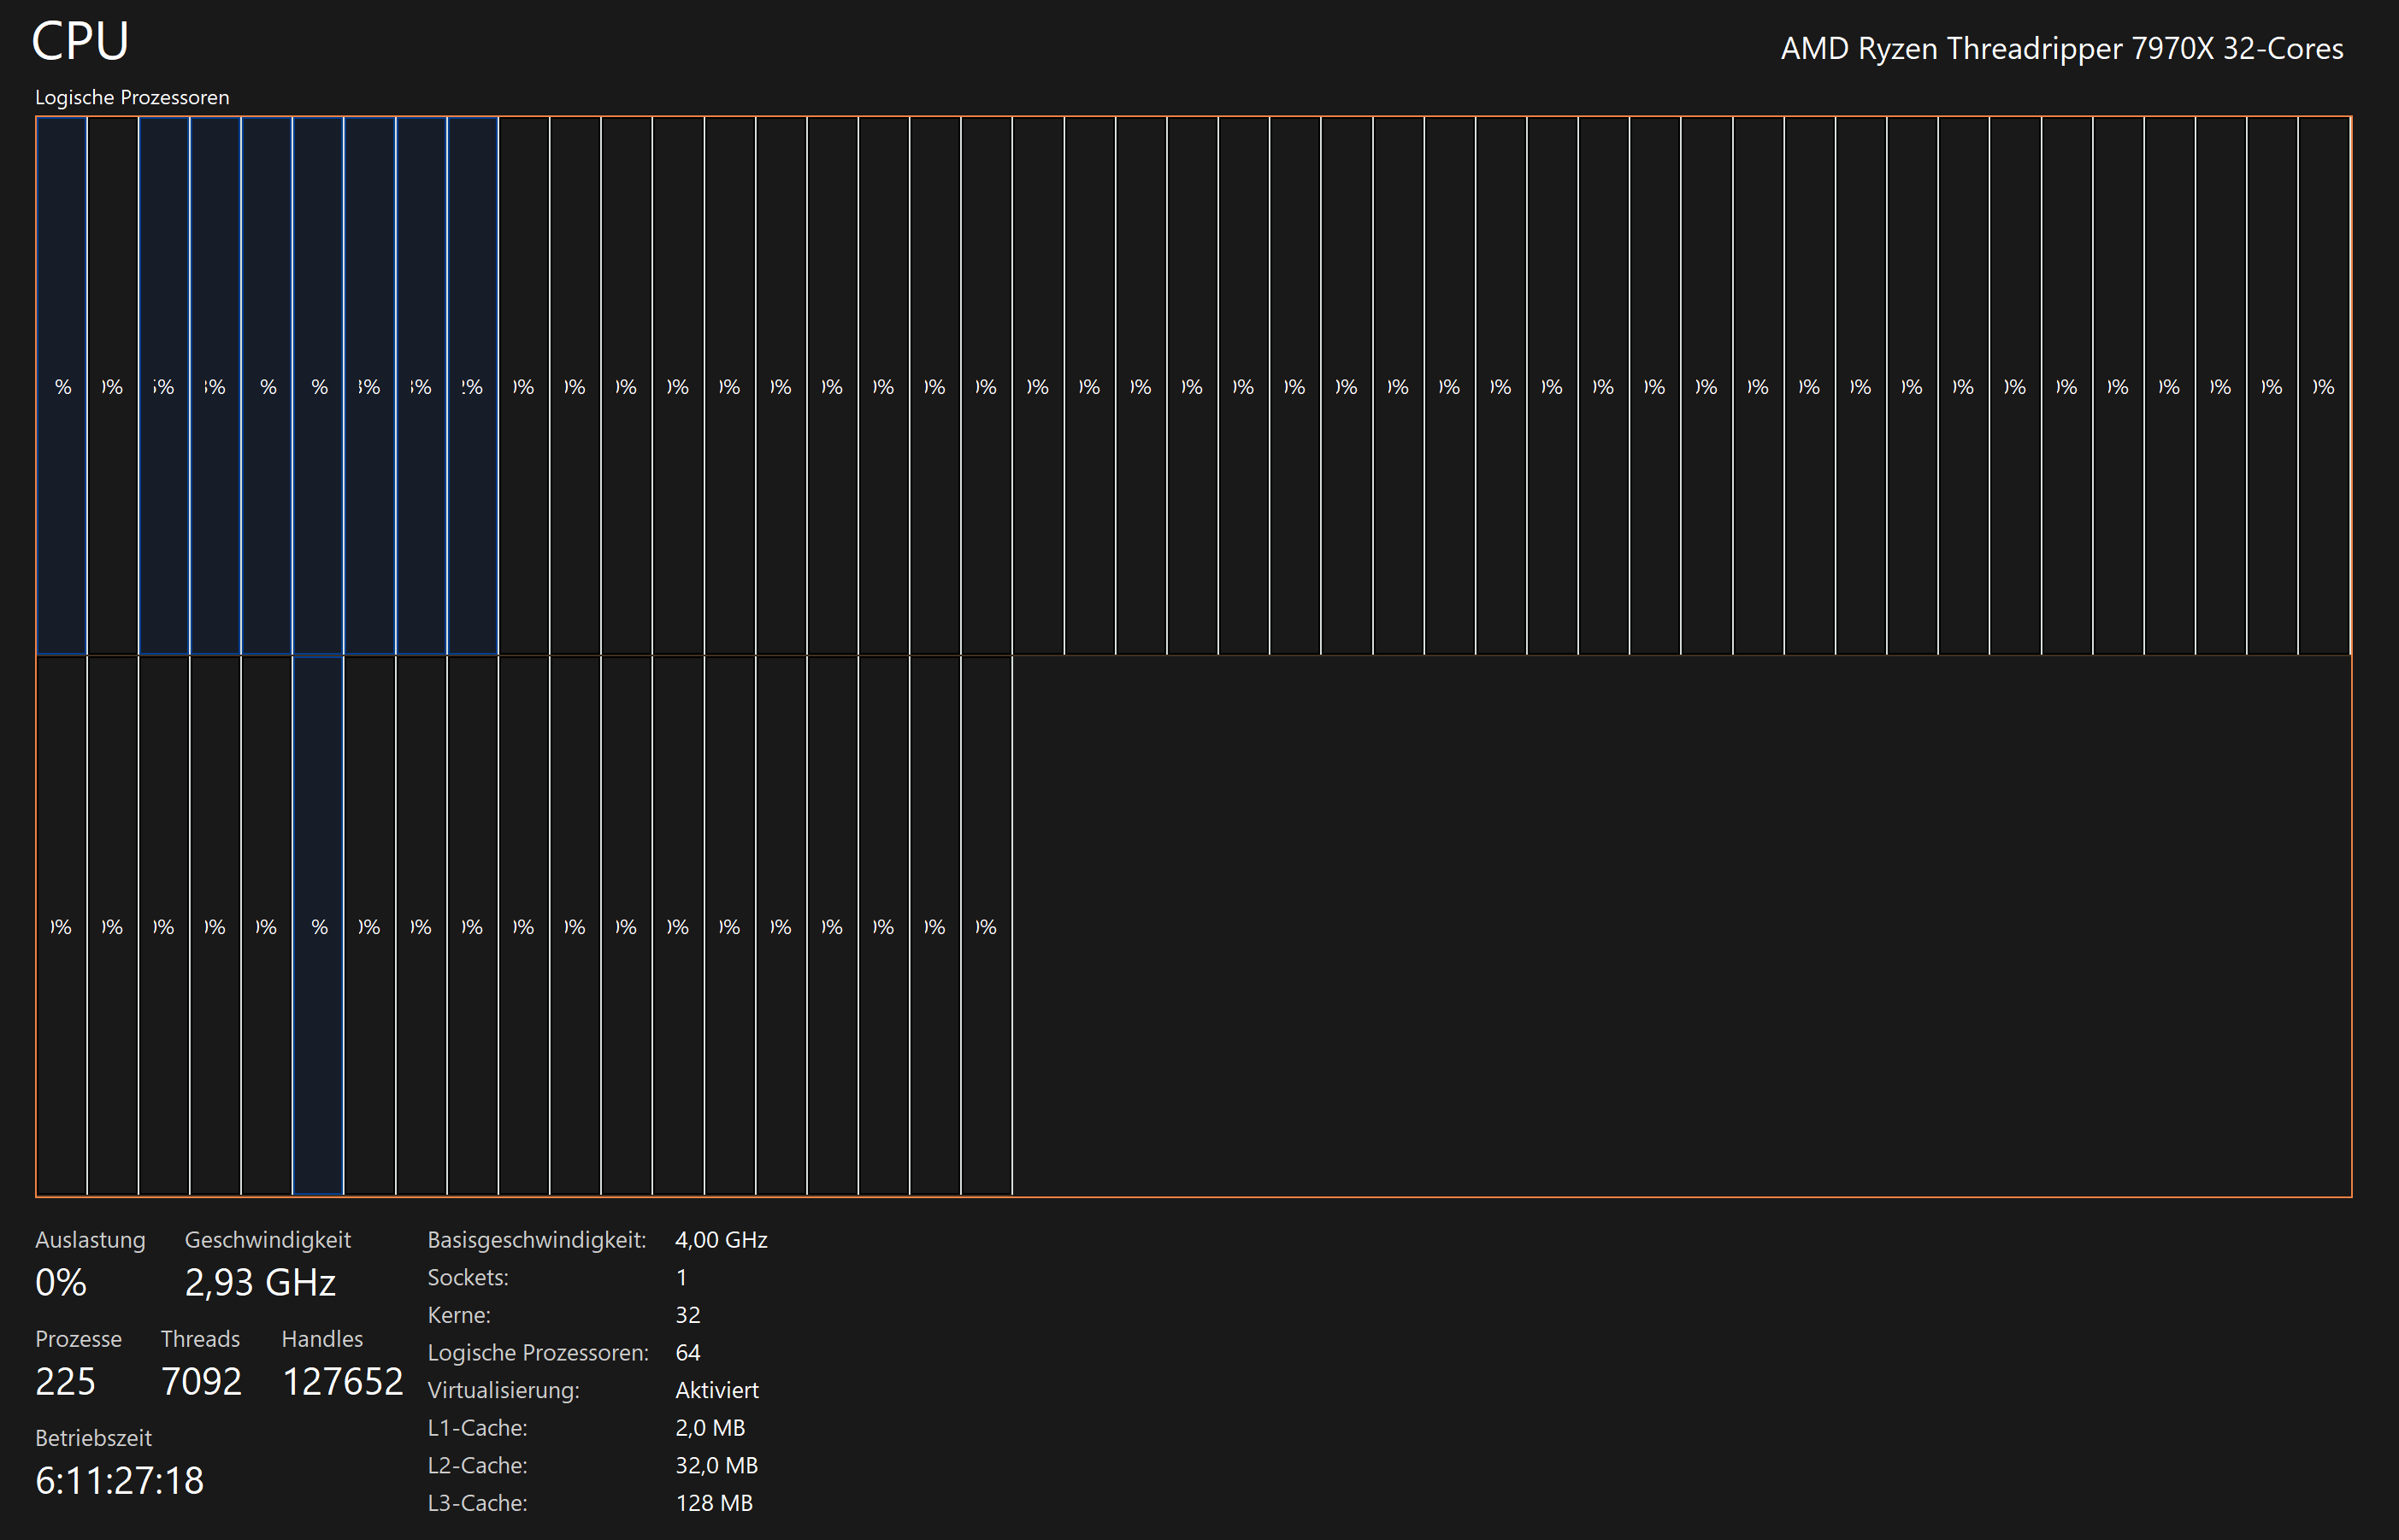Viewport: 2399px width, 1540px height.
Task: Click the 2,93 GHz speed value
Action: coord(260,1283)
